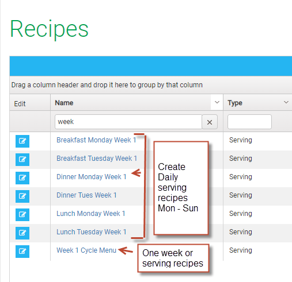The width and height of the screenshot is (292, 282).
Task: Click the Edit column header
Action: click(x=20, y=104)
